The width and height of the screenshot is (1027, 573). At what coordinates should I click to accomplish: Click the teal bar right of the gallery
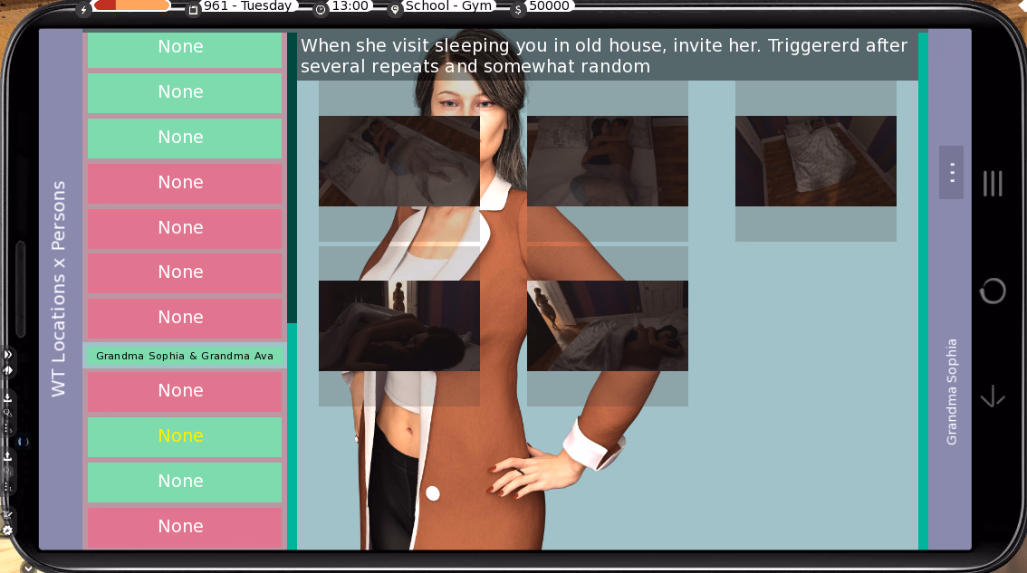click(x=923, y=291)
